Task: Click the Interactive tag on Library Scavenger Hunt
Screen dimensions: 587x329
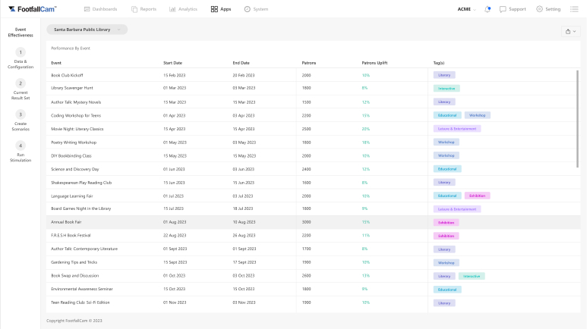Action: point(447,88)
